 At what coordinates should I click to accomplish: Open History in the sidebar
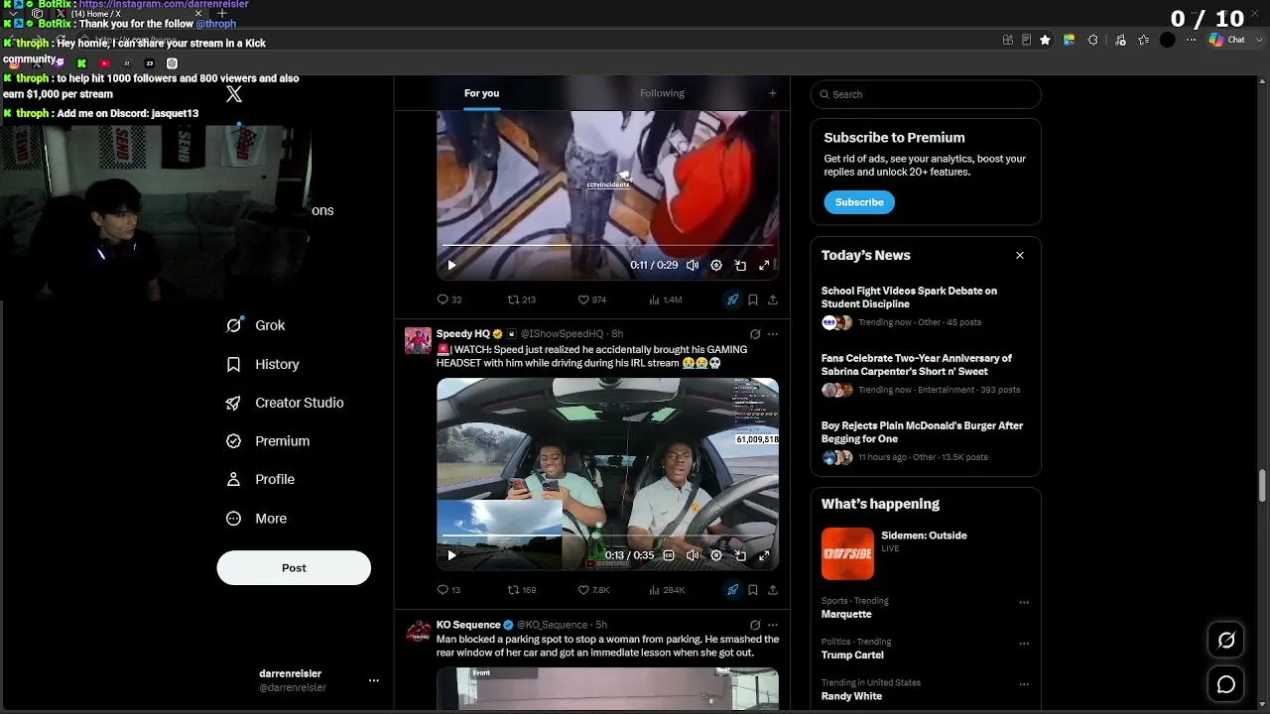263,364
